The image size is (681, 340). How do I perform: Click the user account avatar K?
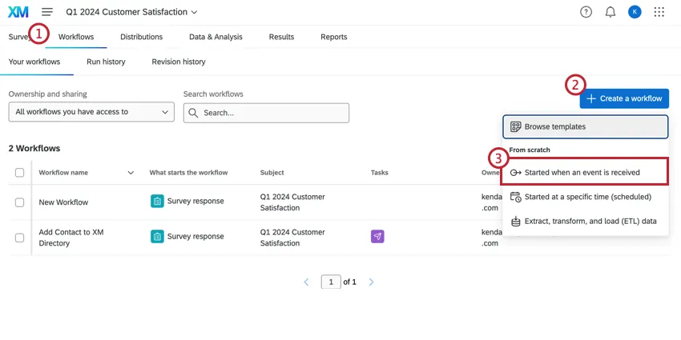pyautogui.click(x=635, y=12)
